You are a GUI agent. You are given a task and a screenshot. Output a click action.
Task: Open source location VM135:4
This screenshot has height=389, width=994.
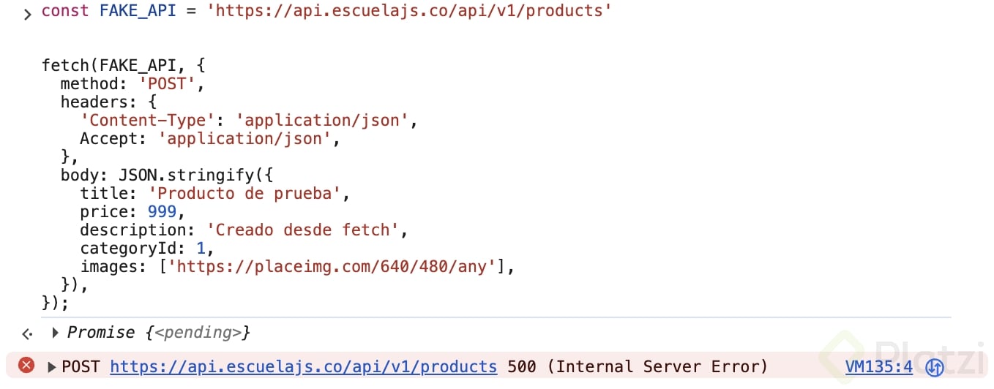tap(879, 366)
